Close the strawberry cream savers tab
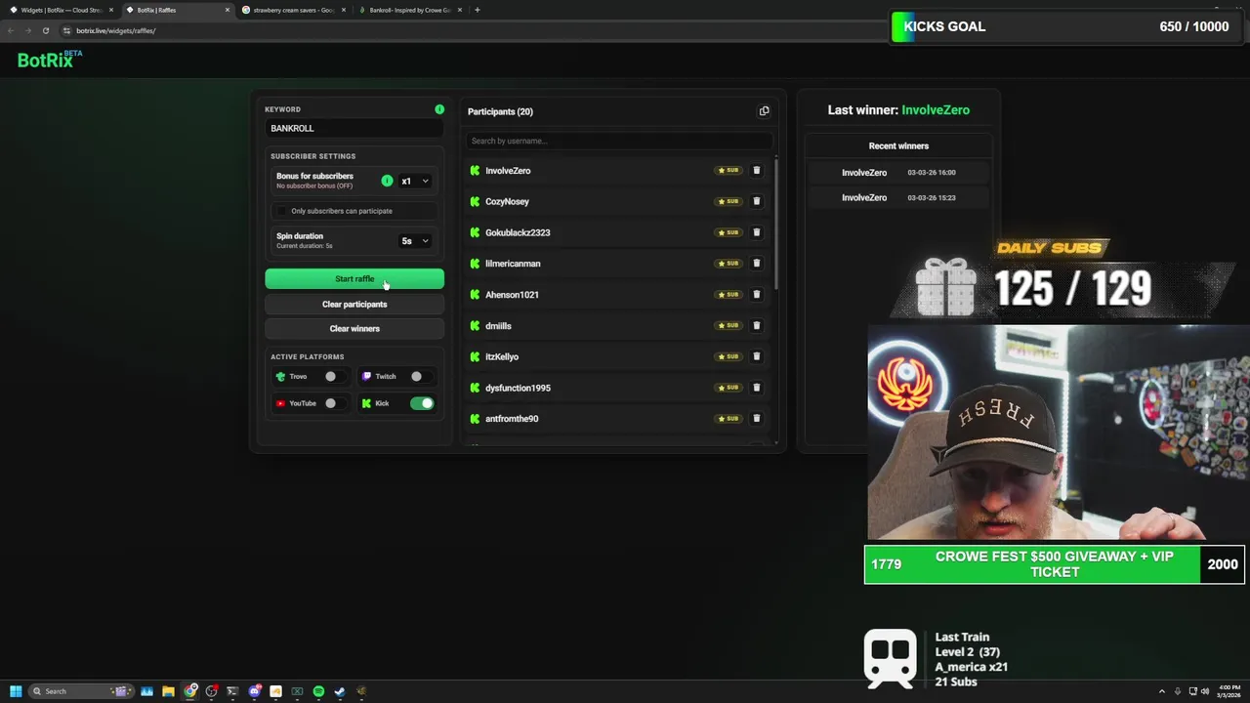 (344, 10)
